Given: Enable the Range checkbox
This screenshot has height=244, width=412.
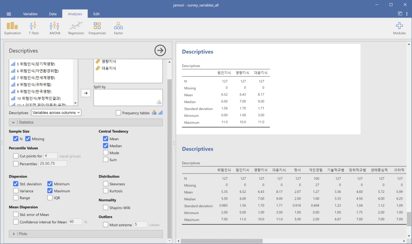Looking at the screenshot, I should click(x=16, y=198).
